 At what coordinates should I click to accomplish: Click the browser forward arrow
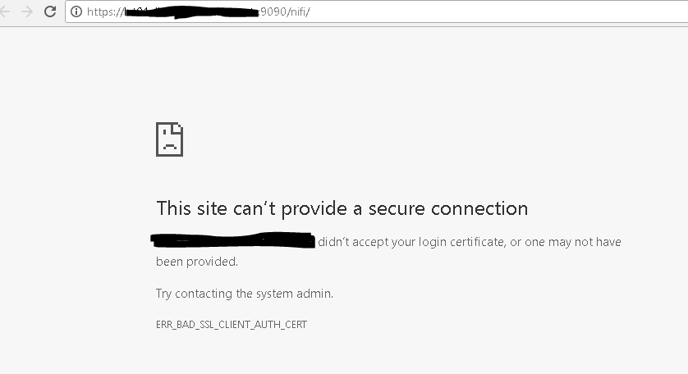pos(27,11)
